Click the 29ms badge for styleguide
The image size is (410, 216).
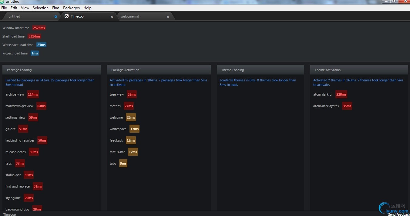(29, 198)
